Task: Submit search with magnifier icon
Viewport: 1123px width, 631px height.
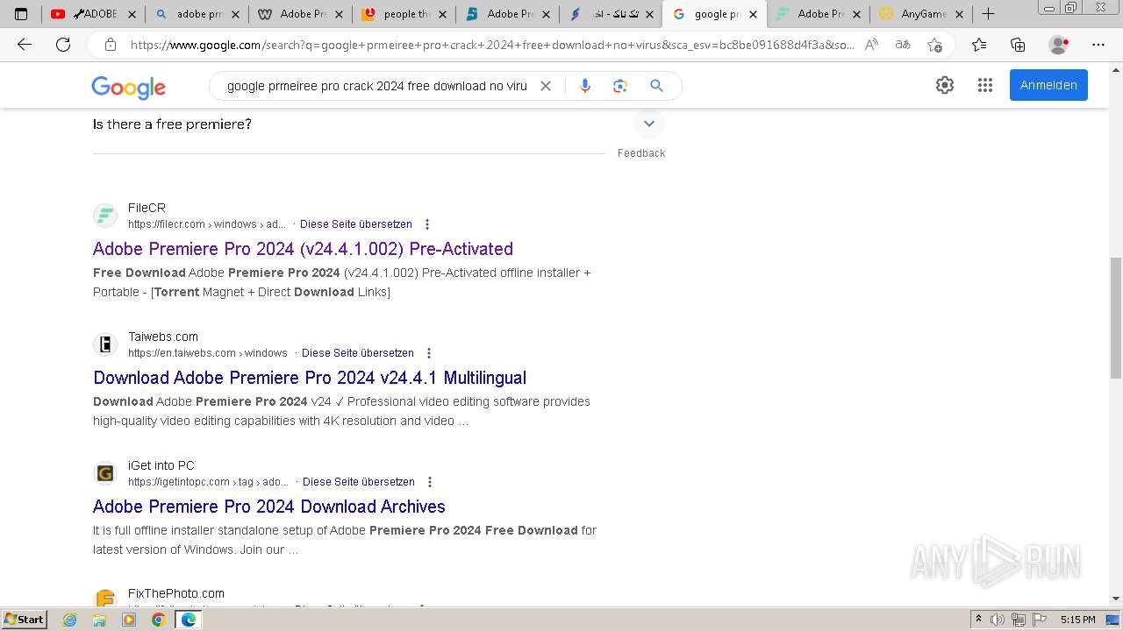Action: (x=656, y=86)
